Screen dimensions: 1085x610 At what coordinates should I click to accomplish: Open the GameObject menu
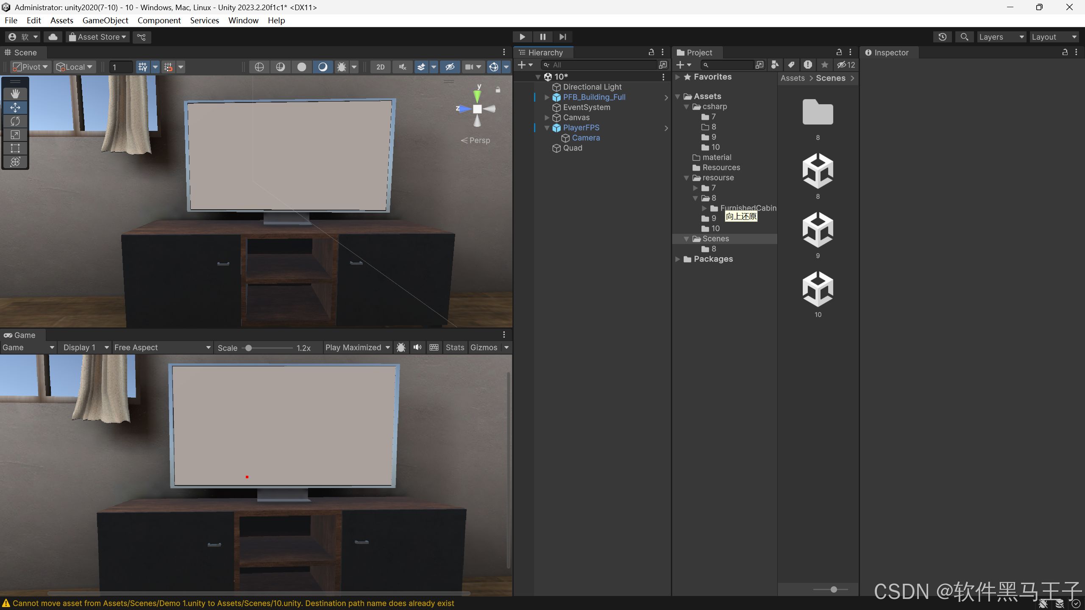(105, 20)
